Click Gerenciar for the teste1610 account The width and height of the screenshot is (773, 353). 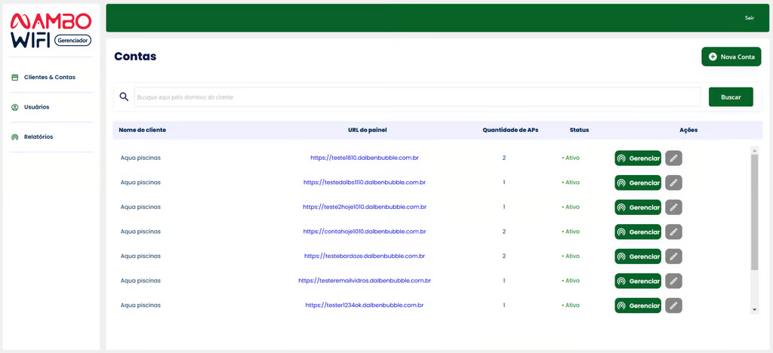[x=637, y=158]
